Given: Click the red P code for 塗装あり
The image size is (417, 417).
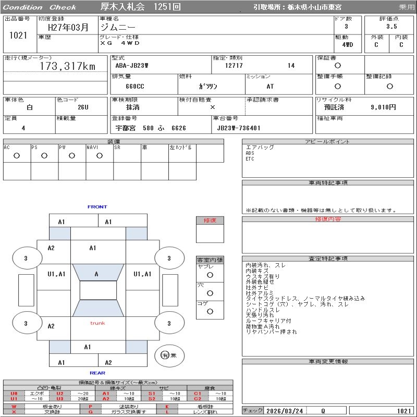Looking at the screenshot, I should 90,407.
